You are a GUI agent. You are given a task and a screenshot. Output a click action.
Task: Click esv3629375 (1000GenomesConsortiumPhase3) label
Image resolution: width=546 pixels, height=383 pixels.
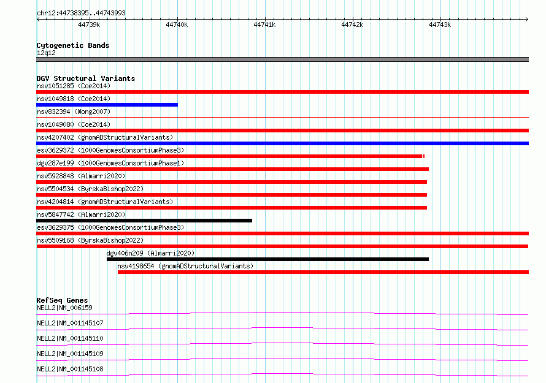click(110, 227)
